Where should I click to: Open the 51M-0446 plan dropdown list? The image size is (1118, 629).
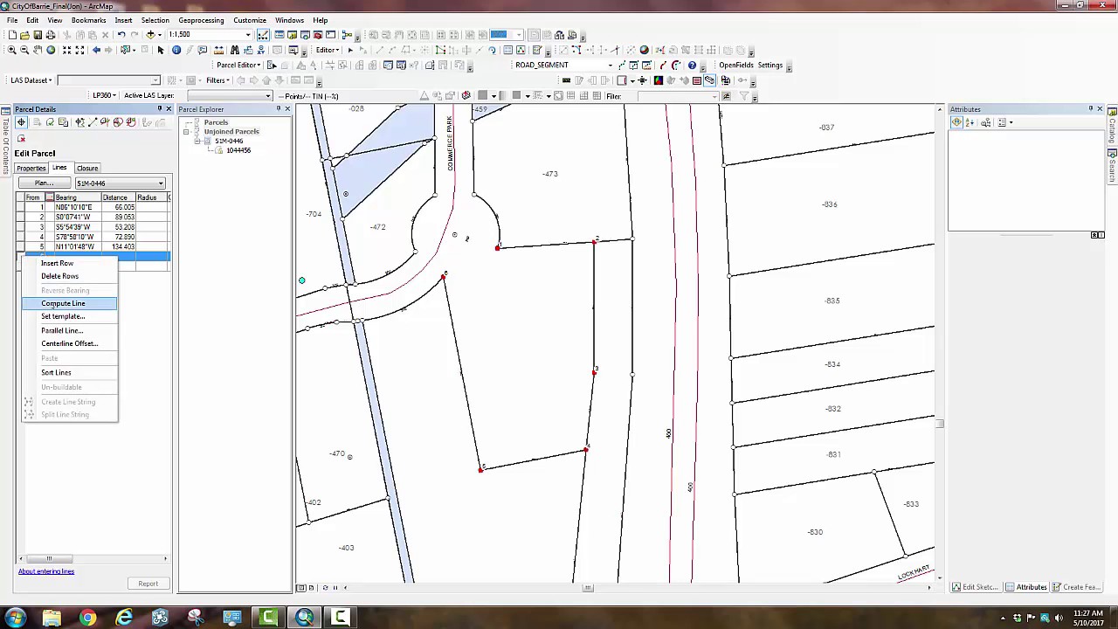tap(161, 183)
